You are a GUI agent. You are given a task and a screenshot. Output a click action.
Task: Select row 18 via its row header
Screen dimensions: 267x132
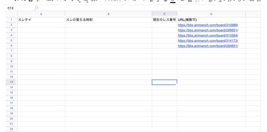click(11, 108)
